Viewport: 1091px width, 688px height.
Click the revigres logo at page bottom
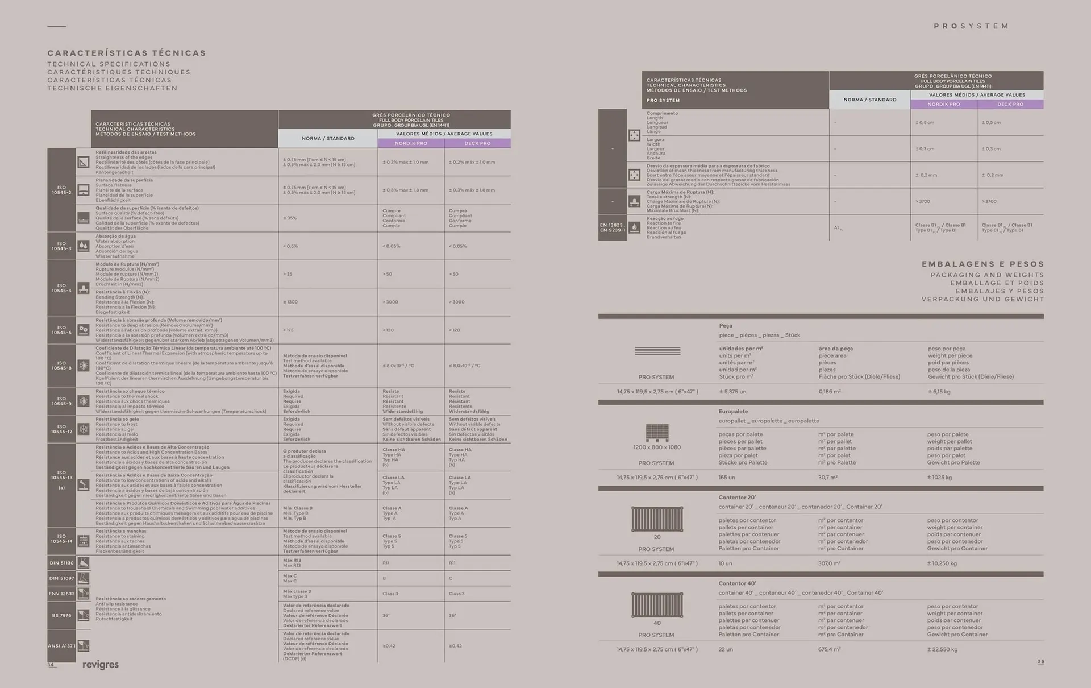click(100, 665)
